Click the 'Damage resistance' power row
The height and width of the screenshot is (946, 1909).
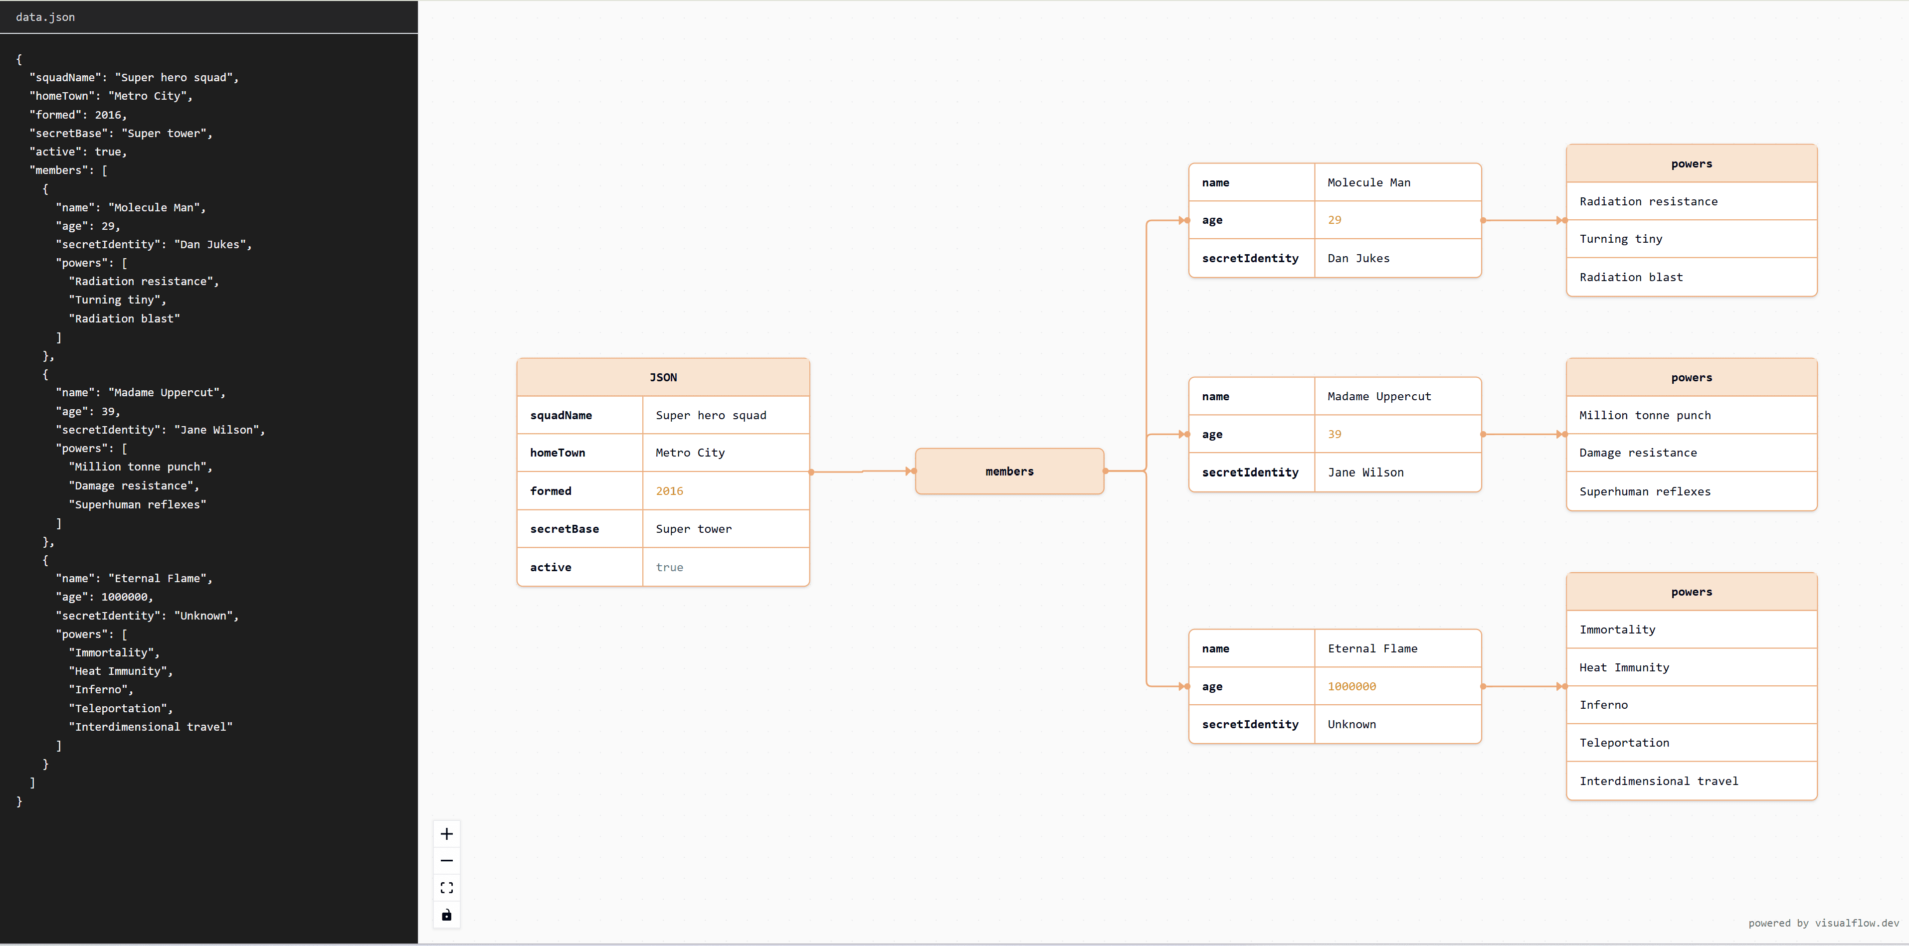(x=1691, y=453)
